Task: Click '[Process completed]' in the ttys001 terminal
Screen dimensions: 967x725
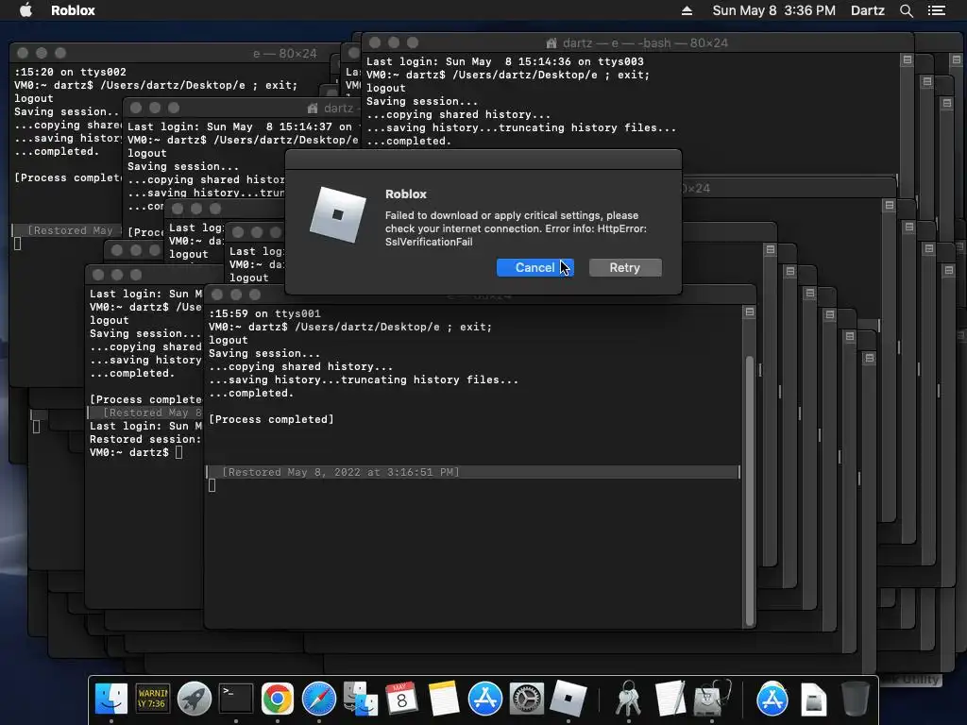Action: click(x=271, y=419)
